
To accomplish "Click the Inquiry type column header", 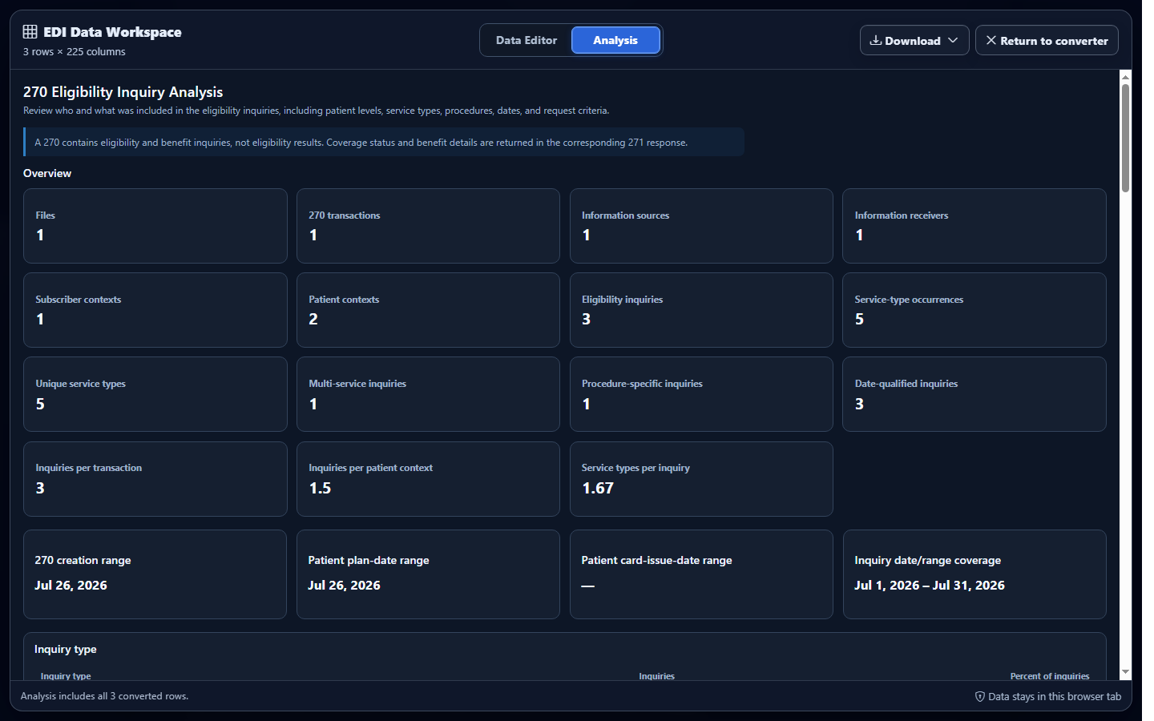I will pos(66,676).
